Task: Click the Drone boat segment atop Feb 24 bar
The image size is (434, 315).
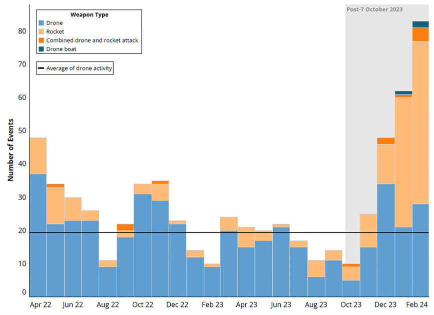Action: [420, 24]
